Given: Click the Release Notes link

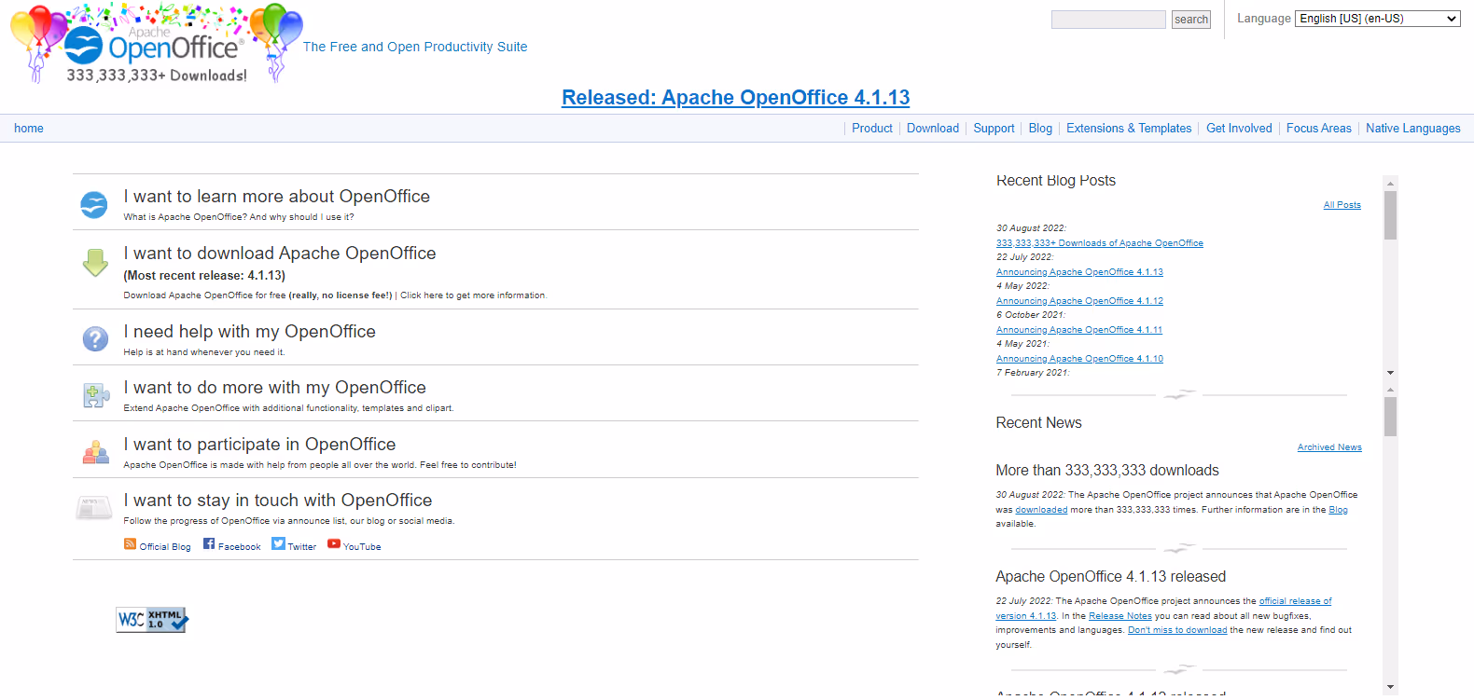Looking at the screenshot, I should (1120, 616).
